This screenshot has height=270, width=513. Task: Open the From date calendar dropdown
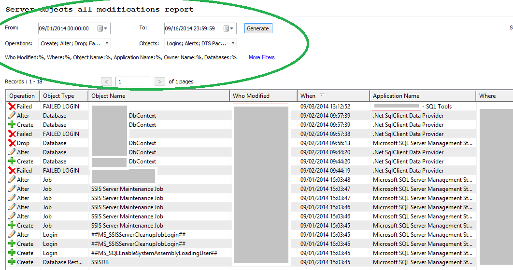[x=103, y=28]
